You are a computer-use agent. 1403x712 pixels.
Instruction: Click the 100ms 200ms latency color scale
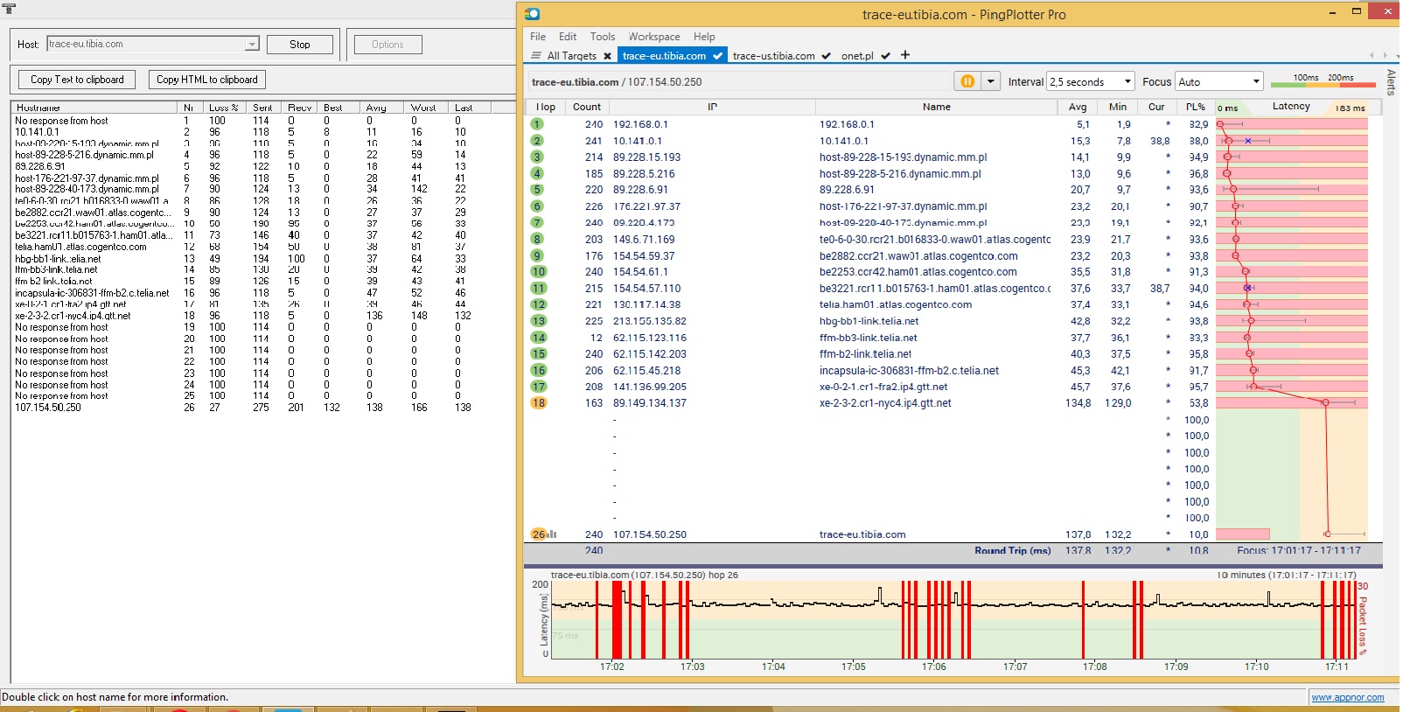point(1323,80)
